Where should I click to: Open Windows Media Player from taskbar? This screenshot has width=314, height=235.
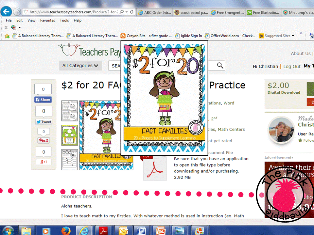(x=45, y=231)
